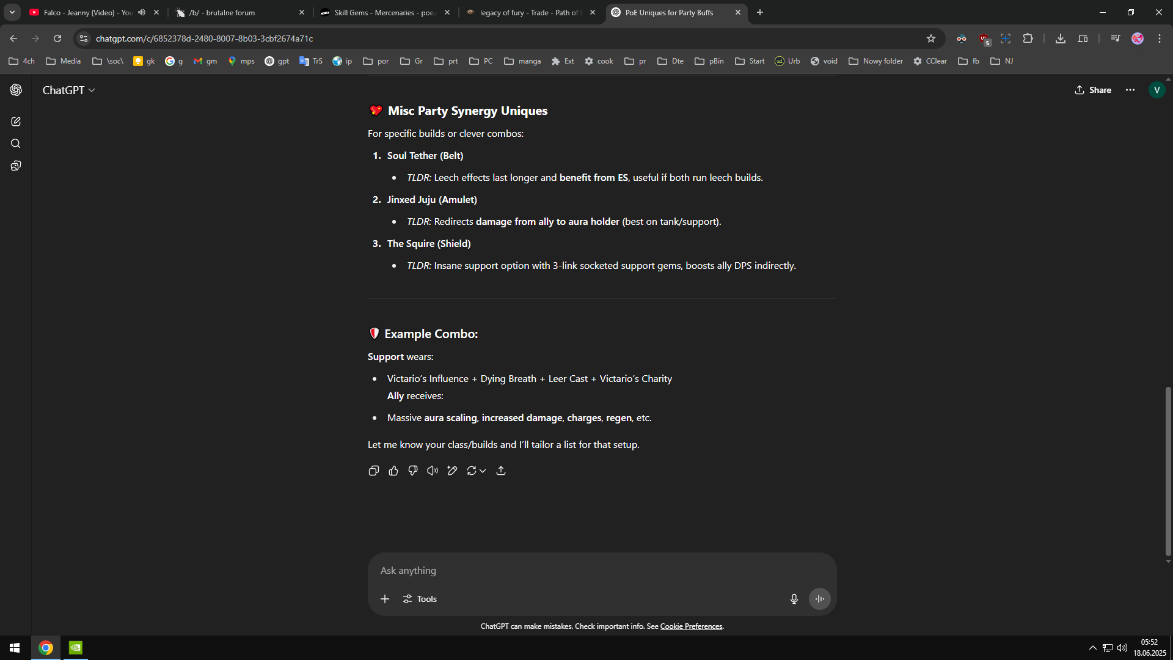Copy the ChatGPT response
Image resolution: width=1173 pixels, height=660 pixels.
[x=374, y=471]
